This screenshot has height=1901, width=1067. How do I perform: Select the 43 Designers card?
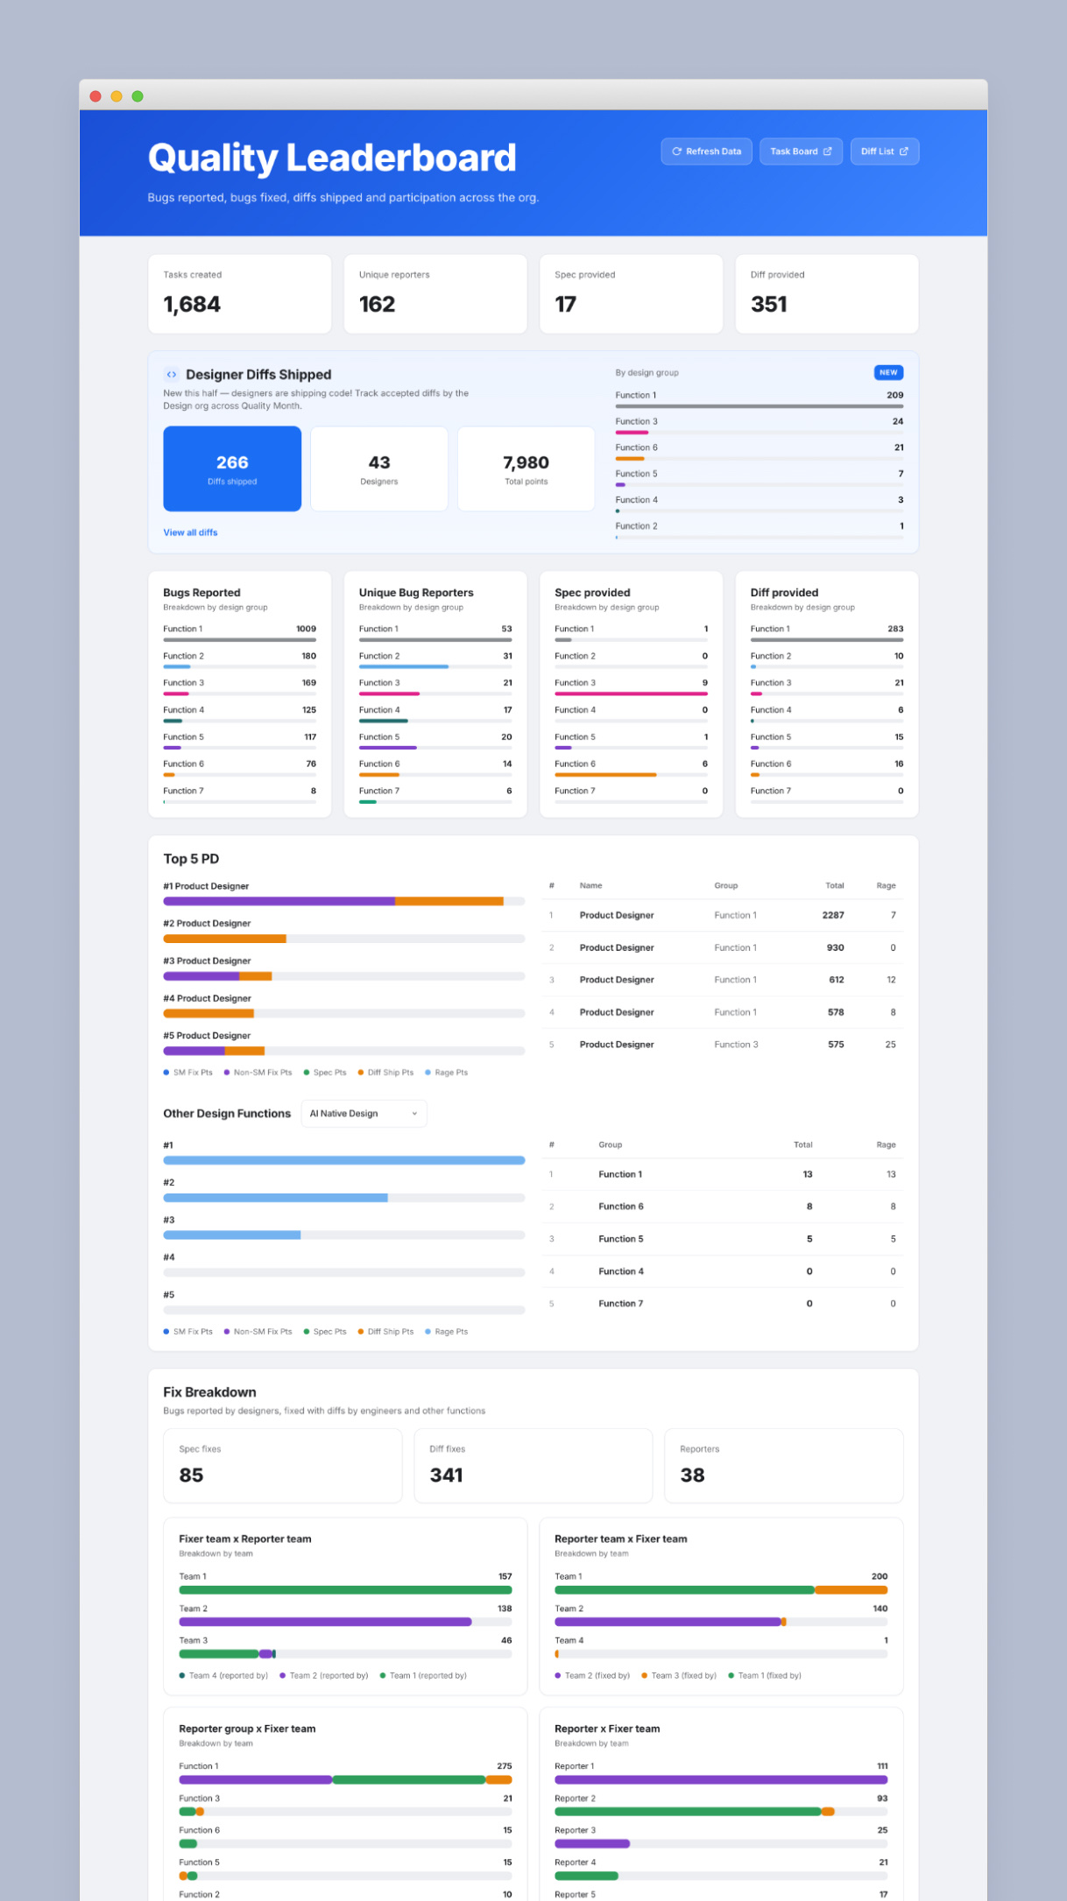click(x=379, y=468)
